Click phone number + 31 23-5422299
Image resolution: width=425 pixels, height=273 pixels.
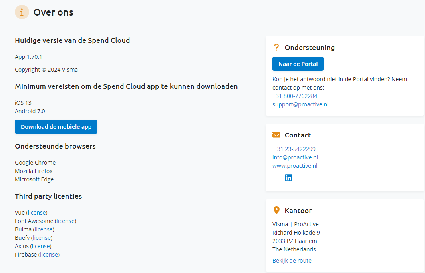[x=294, y=149]
